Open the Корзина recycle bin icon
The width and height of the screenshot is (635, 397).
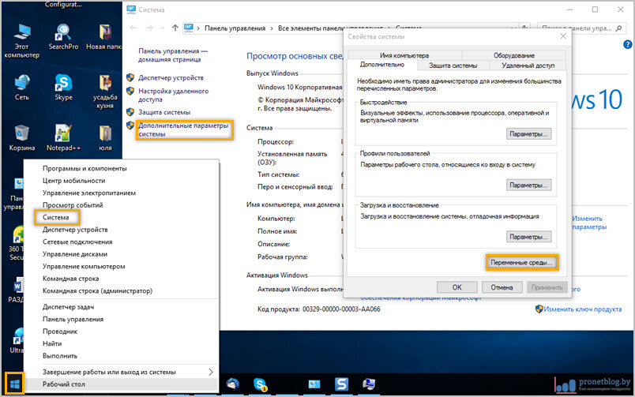21,138
